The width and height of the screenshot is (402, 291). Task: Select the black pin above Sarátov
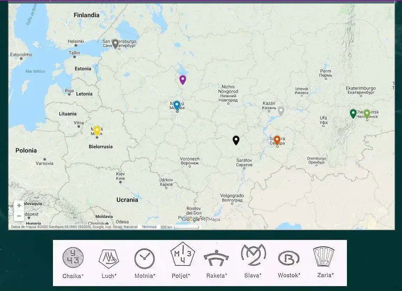click(236, 140)
